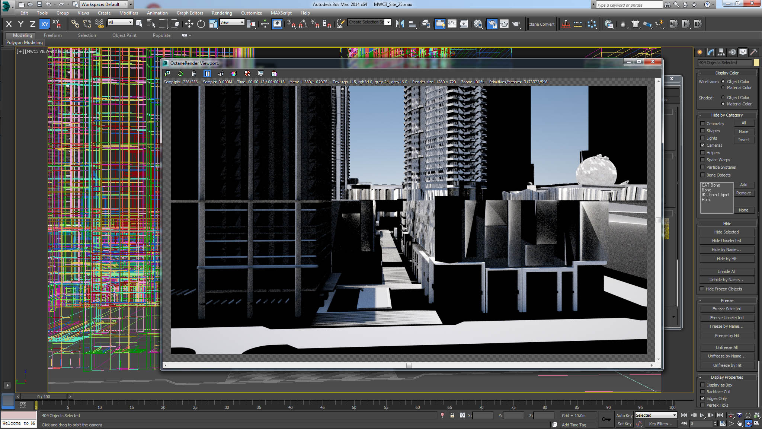Click the Unhide All button

pyautogui.click(x=726, y=271)
